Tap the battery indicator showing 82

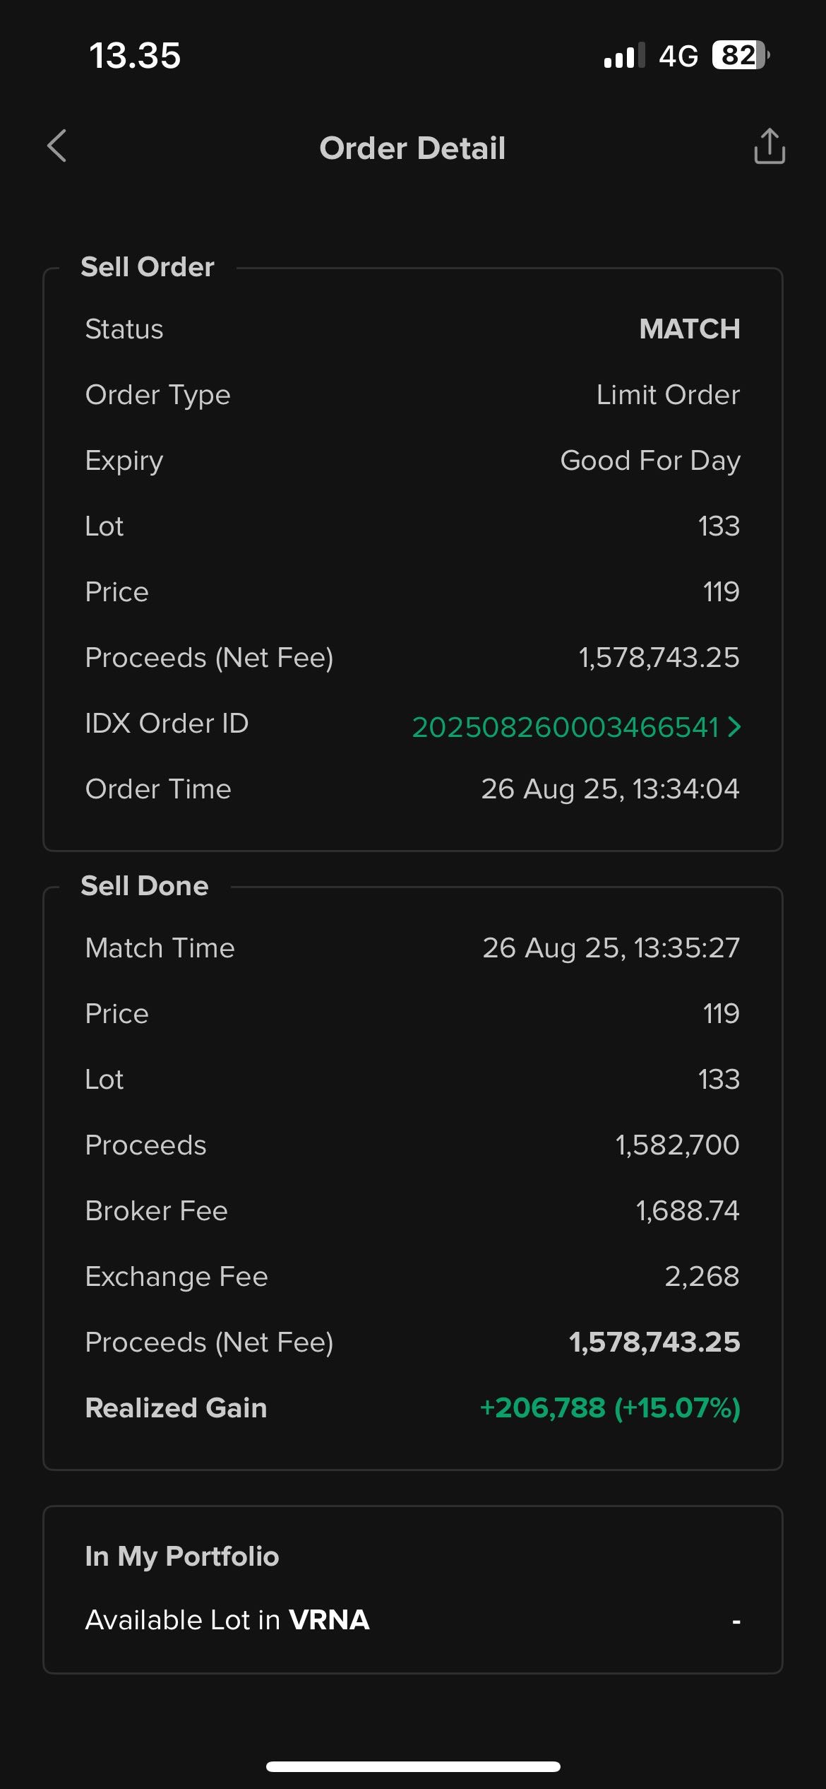pos(741,54)
